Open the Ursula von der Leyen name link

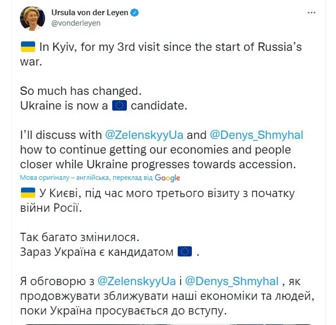click(90, 13)
